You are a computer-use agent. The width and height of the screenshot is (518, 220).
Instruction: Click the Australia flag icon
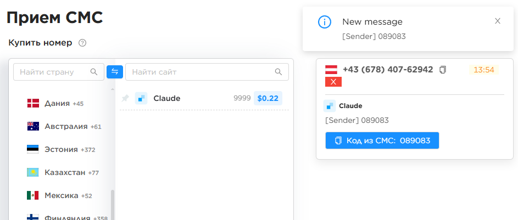click(x=33, y=126)
